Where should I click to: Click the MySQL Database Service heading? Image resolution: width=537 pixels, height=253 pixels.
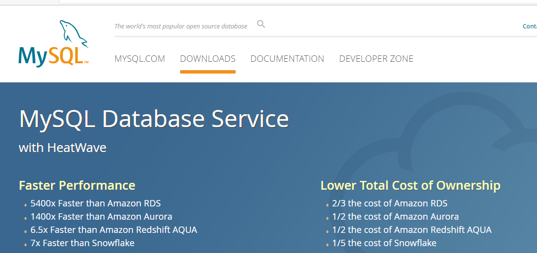point(154,119)
